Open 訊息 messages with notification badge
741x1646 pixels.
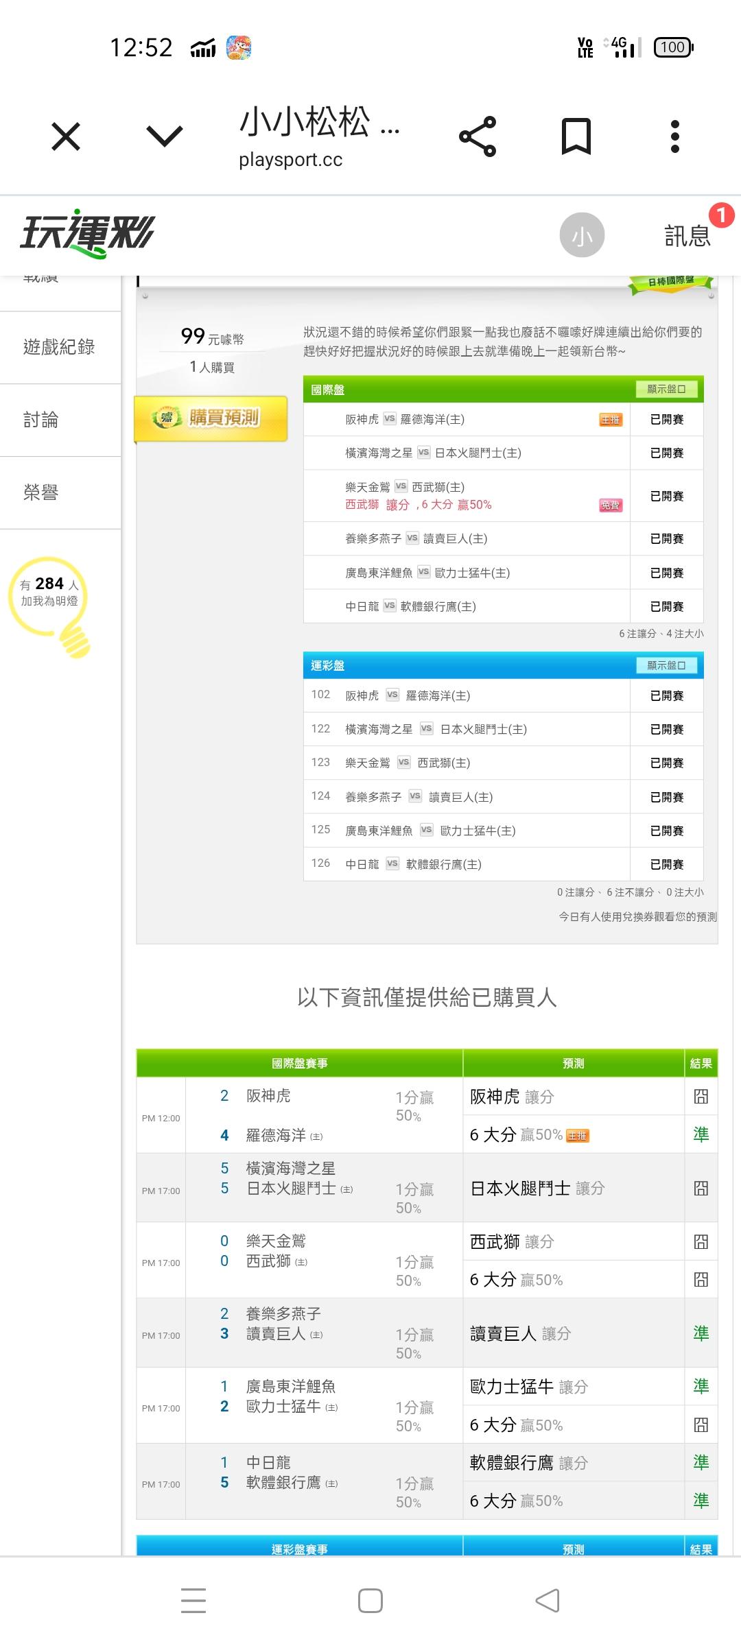687,235
